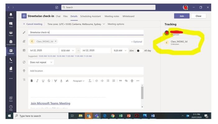Open Windows Start menu
The height and width of the screenshot is (124, 218).
9,116
